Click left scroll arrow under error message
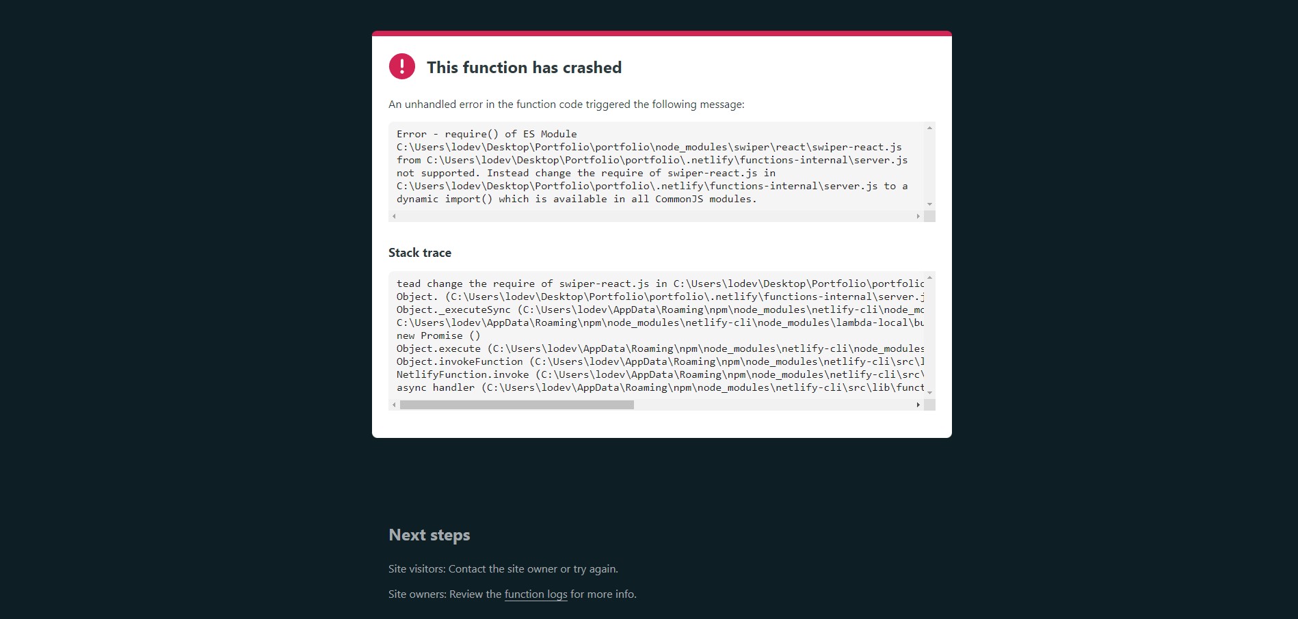 pos(394,216)
